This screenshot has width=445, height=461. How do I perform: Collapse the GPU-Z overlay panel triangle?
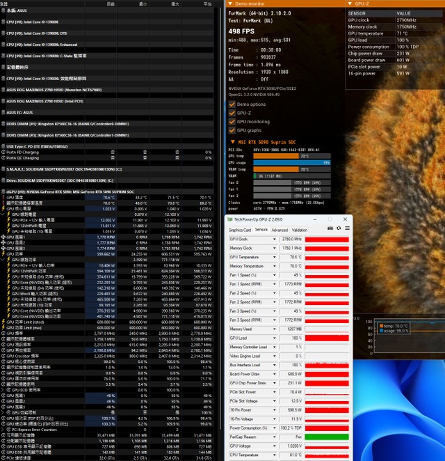pyautogui.click(x=350, y=3)
